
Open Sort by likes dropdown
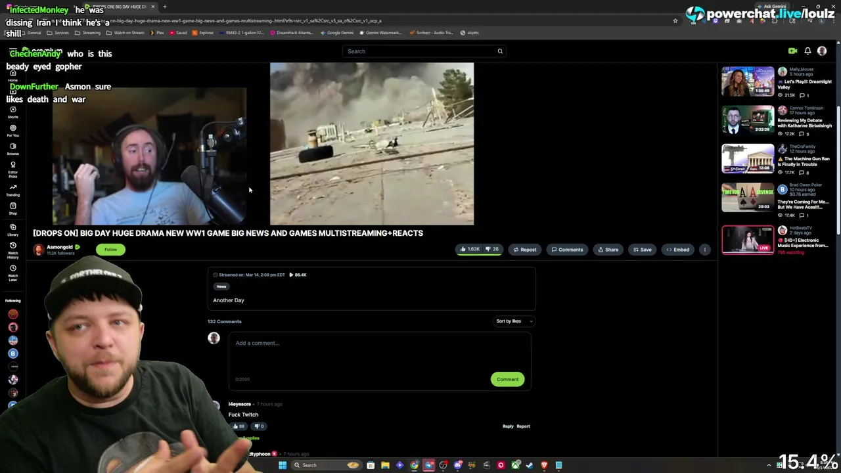point(514,321)
